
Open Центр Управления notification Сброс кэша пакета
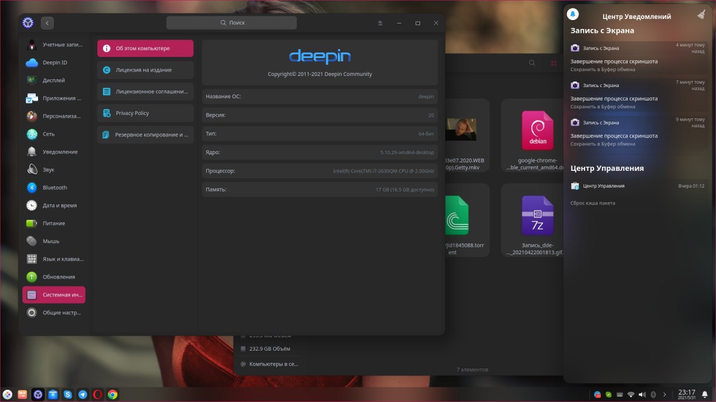tap(638, 194)
